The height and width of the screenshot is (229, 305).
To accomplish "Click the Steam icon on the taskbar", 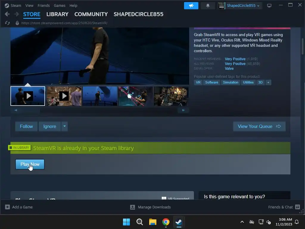I will point(179,222).
